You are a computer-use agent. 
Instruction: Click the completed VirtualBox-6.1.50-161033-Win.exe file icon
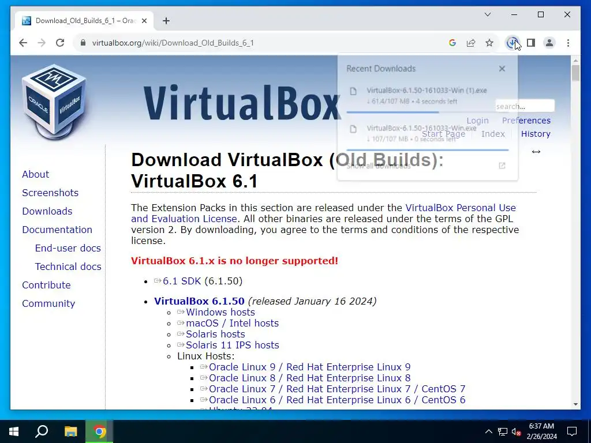click(353, 129)
